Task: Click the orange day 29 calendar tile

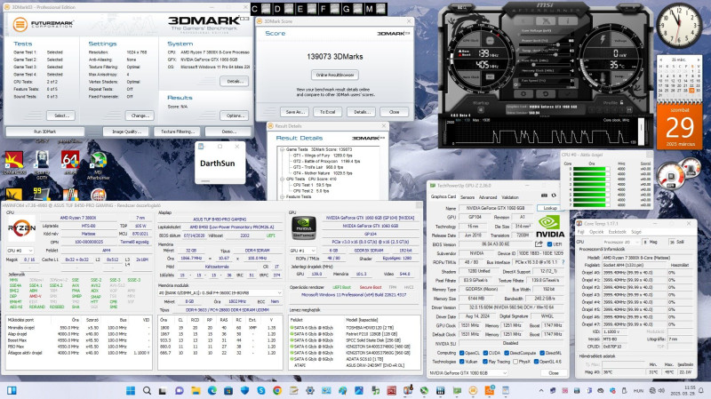Action: (x=679, y=126)
